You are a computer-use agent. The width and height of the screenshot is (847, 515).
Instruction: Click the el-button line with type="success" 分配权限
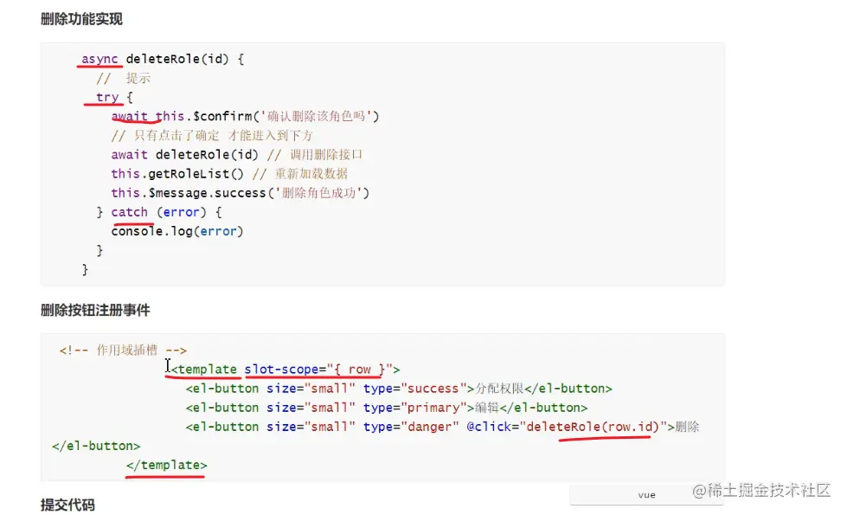[399, 389]
